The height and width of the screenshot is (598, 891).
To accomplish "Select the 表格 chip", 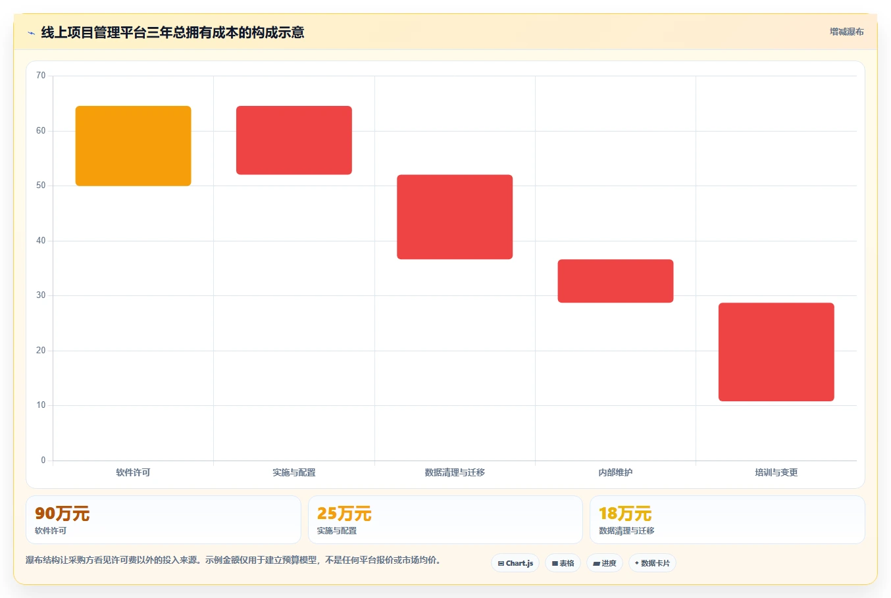I will coord(563,563).
